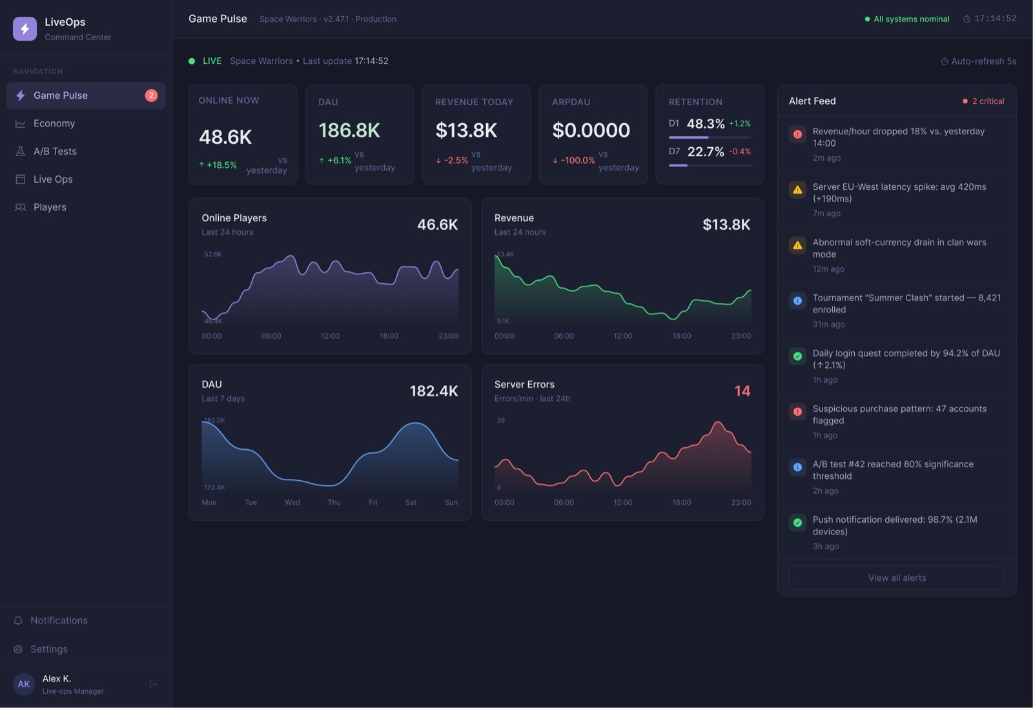Open the Revenue Today $13.8K card
The width and height of the screenshot is (1033, 708).
pos(476,134)
